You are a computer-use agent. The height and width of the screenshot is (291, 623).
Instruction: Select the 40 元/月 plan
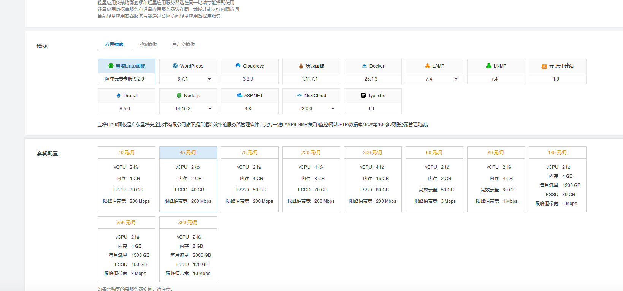pyautogui.click(x=127, y=179)
